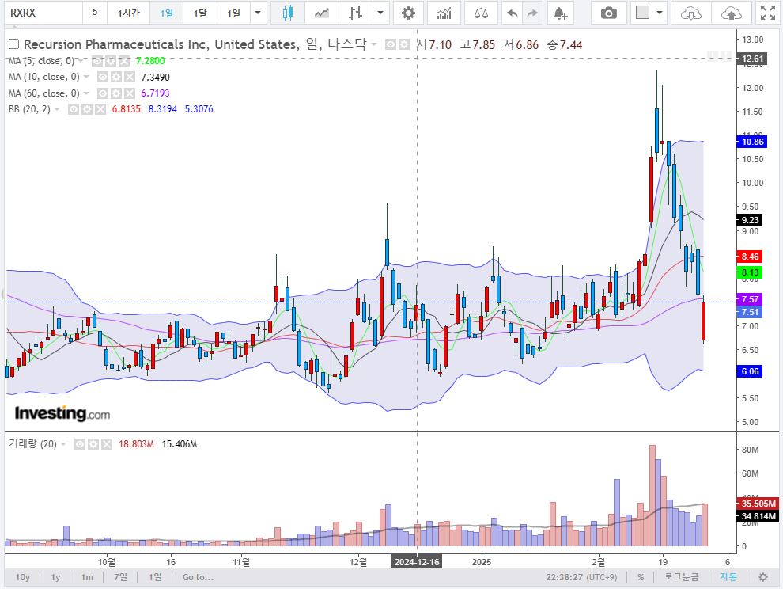Viewport: 783px width, 589px height.
Task: Save the chart layout to cloud
Action: click(x=731, y=13)
